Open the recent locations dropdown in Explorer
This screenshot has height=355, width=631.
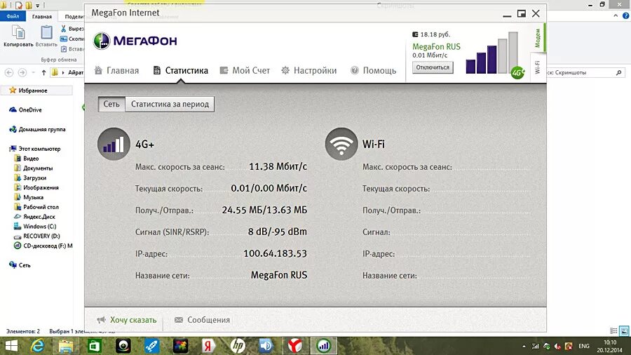[x=34, y=72]
